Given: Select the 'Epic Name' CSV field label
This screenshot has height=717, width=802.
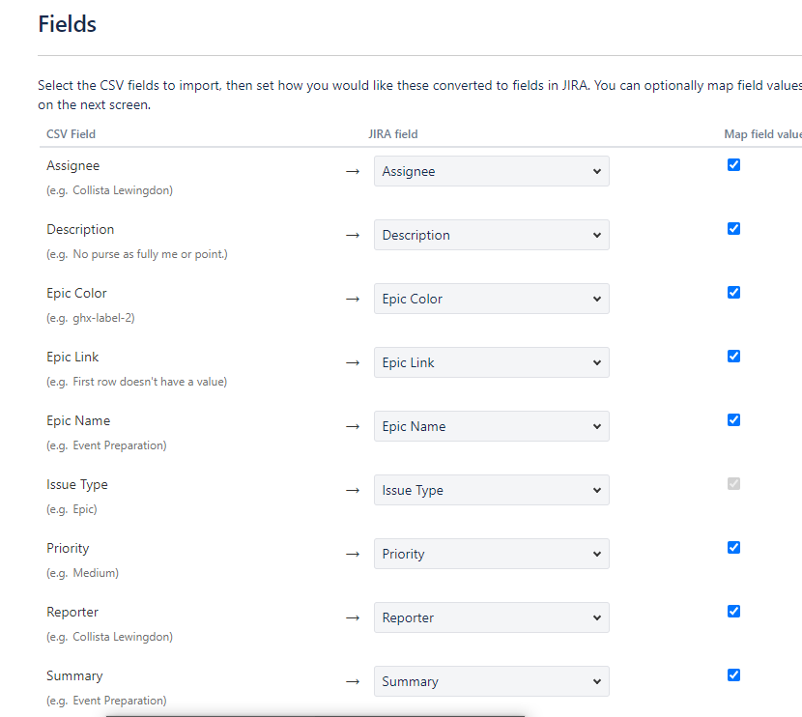Looking at the screenshot, I should click(x=78, y=420).
